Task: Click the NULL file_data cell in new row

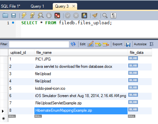Action: (x=132, y=116)
